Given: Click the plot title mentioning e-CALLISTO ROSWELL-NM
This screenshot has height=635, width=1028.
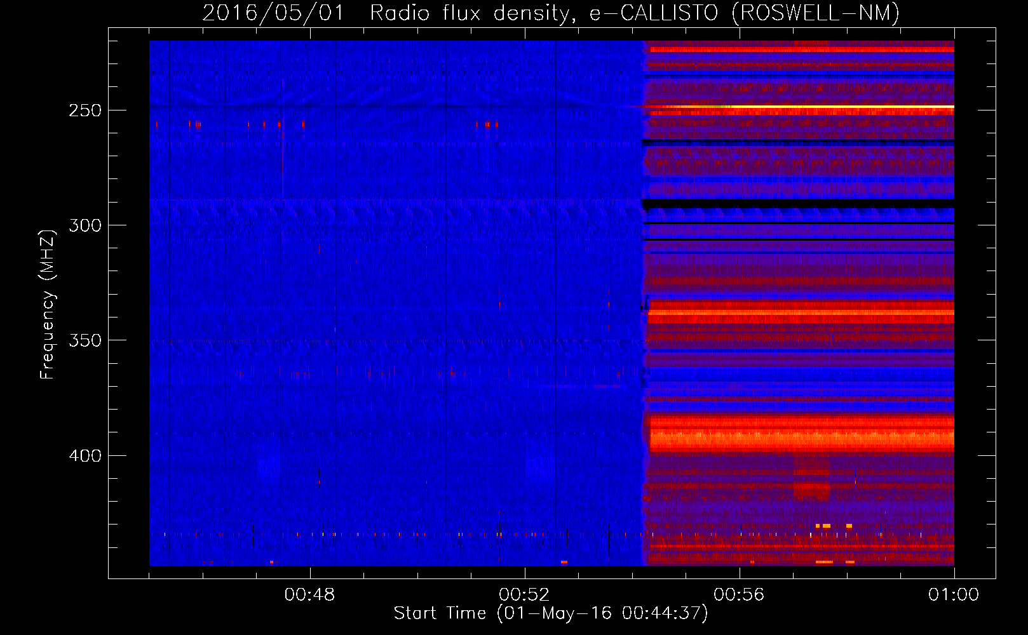Looking at the screenshot, I should click(551, 13).
